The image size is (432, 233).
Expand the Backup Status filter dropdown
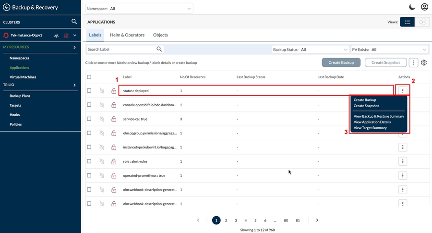coord(311,49)
